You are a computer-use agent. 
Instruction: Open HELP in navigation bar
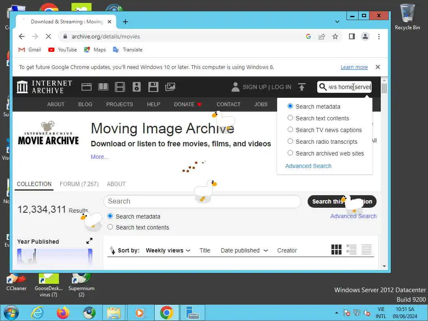153,104
